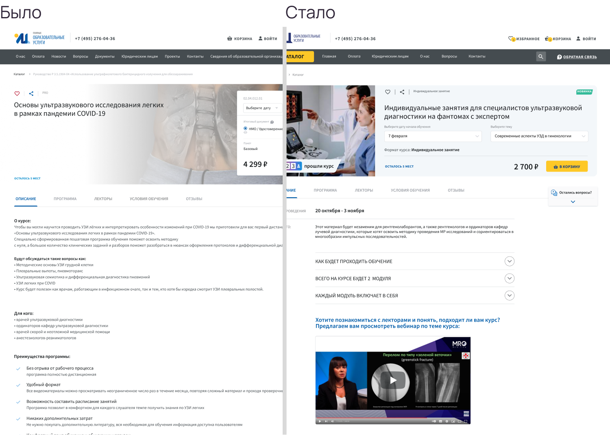This screenshot has height=435, width=610.
Task: Open the Лекторы tab on the new page
Action: coord(364,190)
